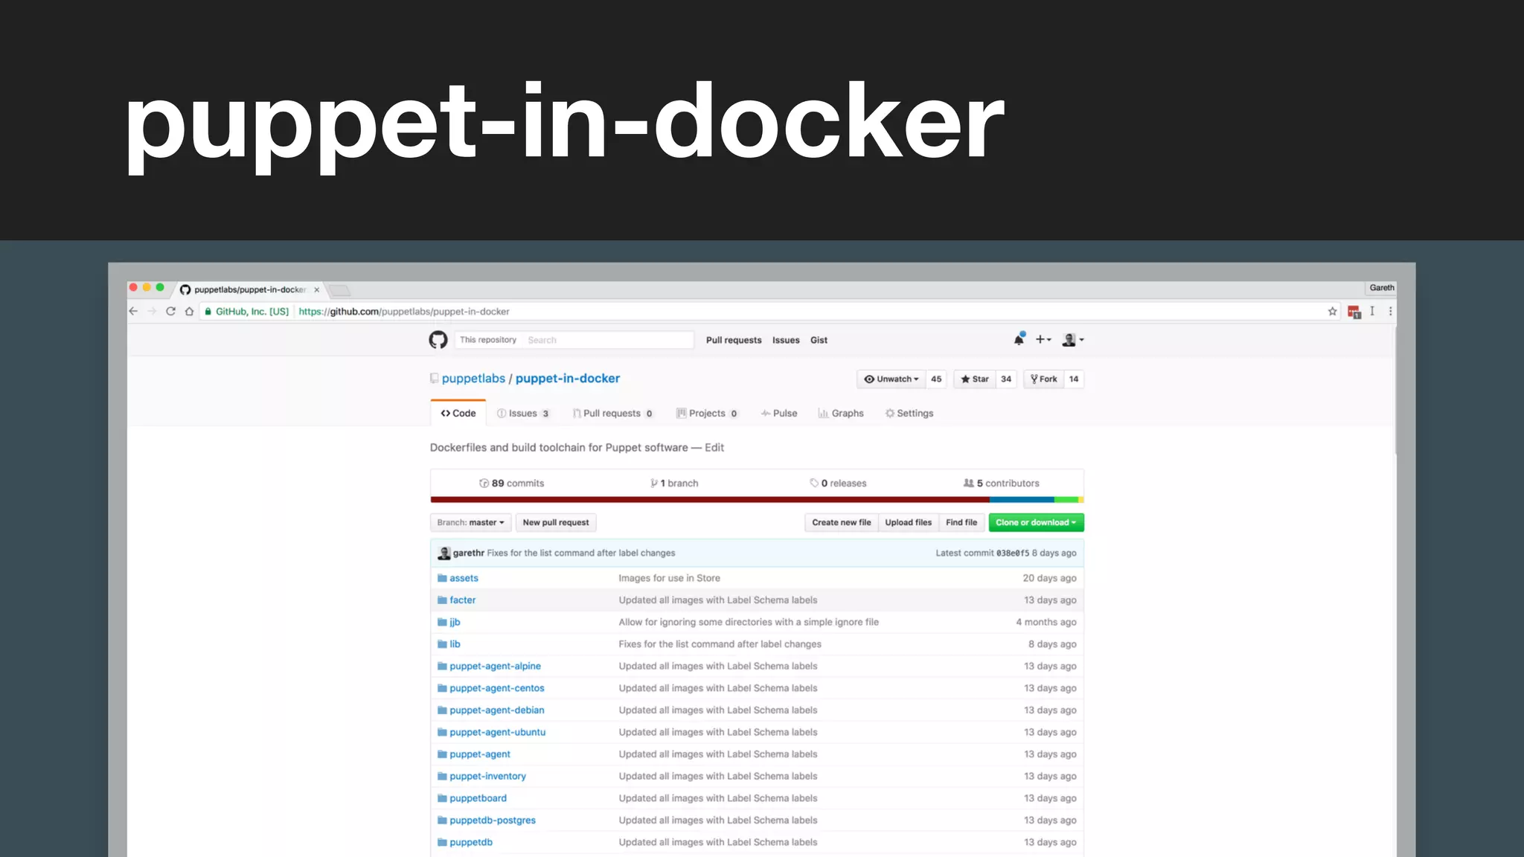The width and height of the screenshot is (1524, 857).
Task: Click the puppetboard folder icon
Action: [442, 798]
